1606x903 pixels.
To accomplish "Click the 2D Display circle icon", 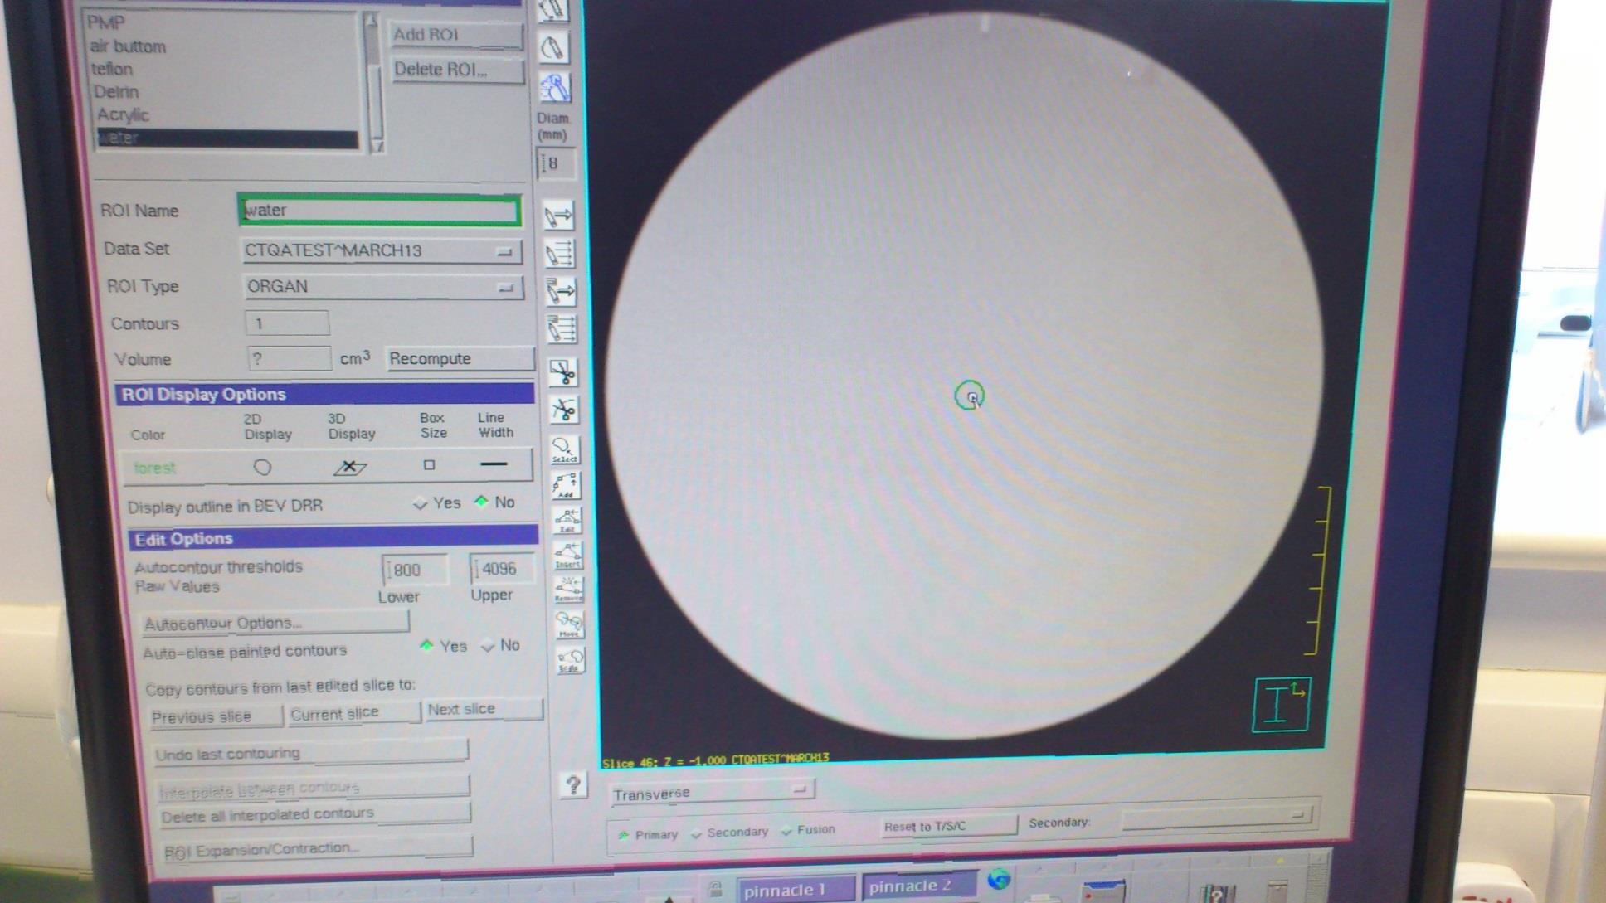I will point(262,467).
